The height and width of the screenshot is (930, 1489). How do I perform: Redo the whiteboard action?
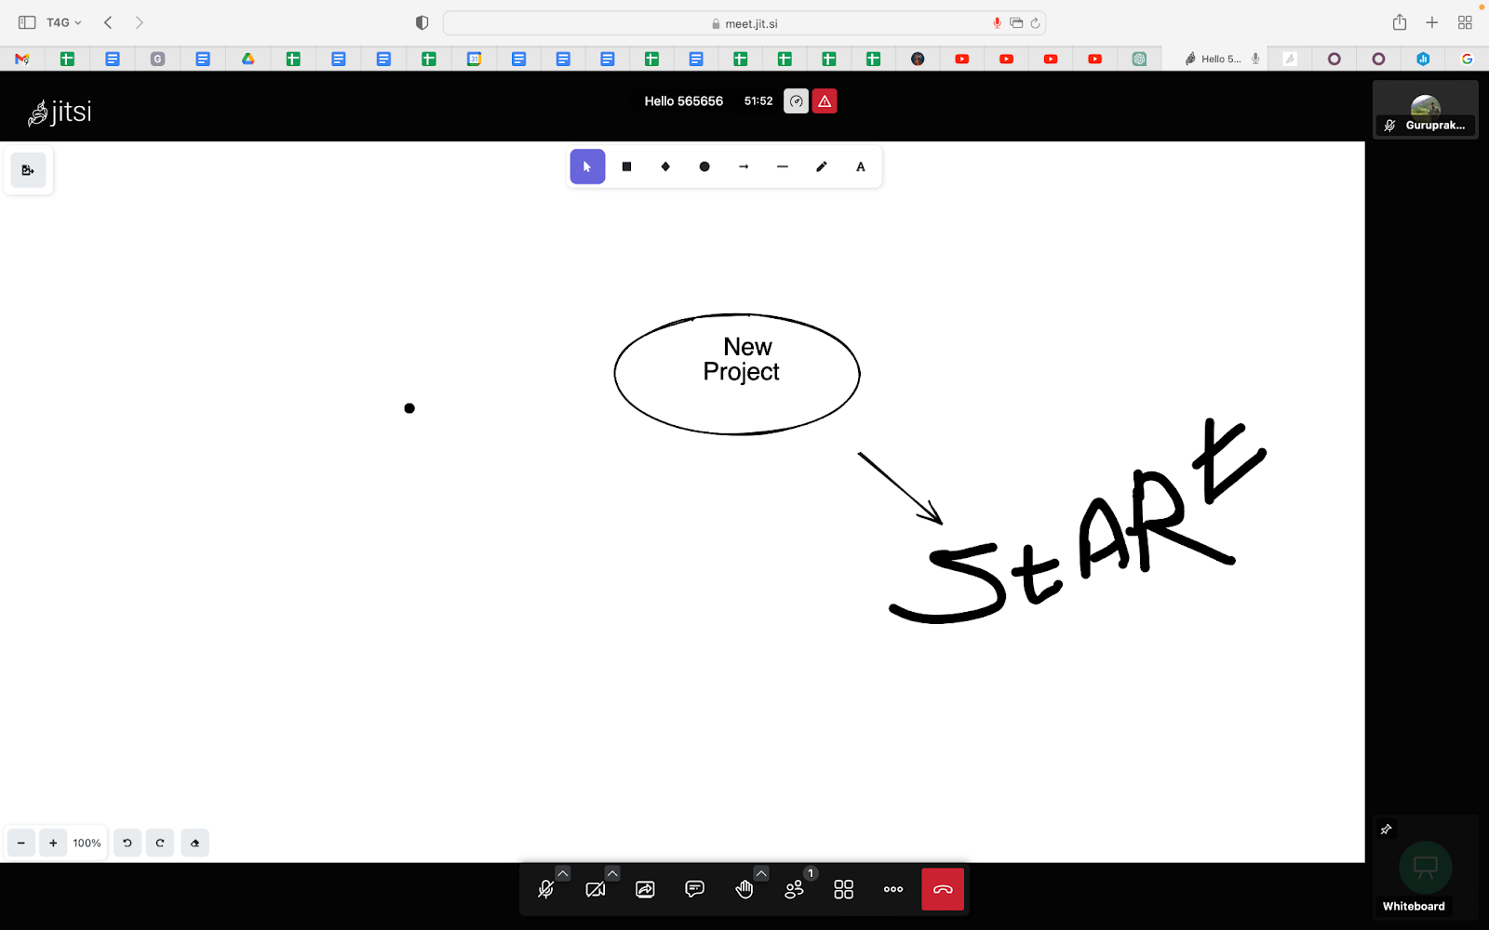click(160, 843)
